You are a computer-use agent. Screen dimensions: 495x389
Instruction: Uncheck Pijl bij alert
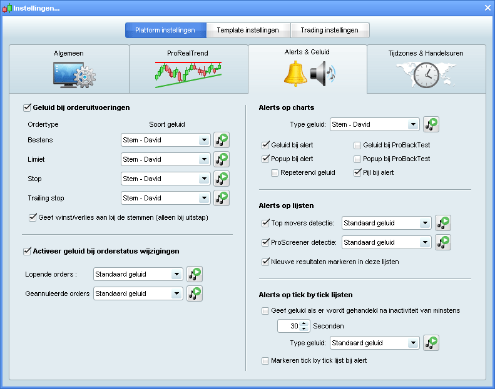click(x=357, y=172)
